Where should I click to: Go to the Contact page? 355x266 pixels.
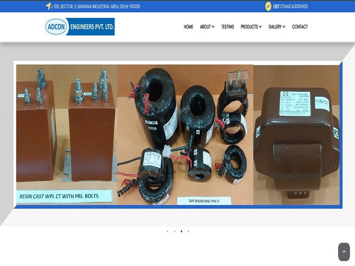tap(300, 27)
